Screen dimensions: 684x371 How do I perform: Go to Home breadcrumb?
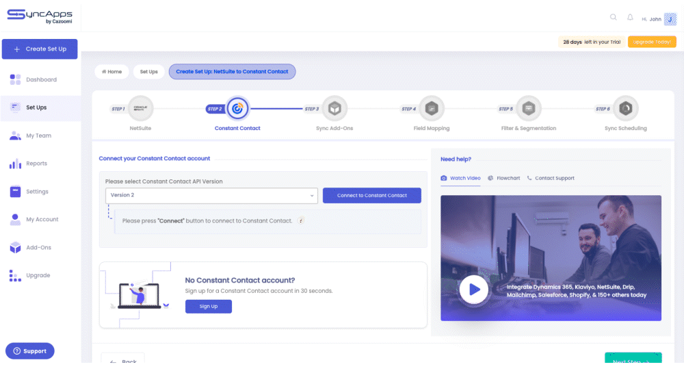coord(111,72)
